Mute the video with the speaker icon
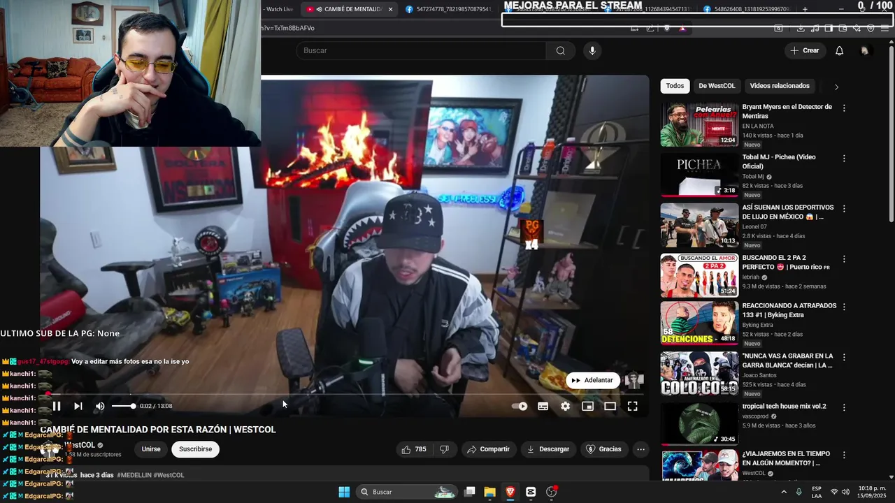This screenshot has width=895, height=503. pos(100,406)
